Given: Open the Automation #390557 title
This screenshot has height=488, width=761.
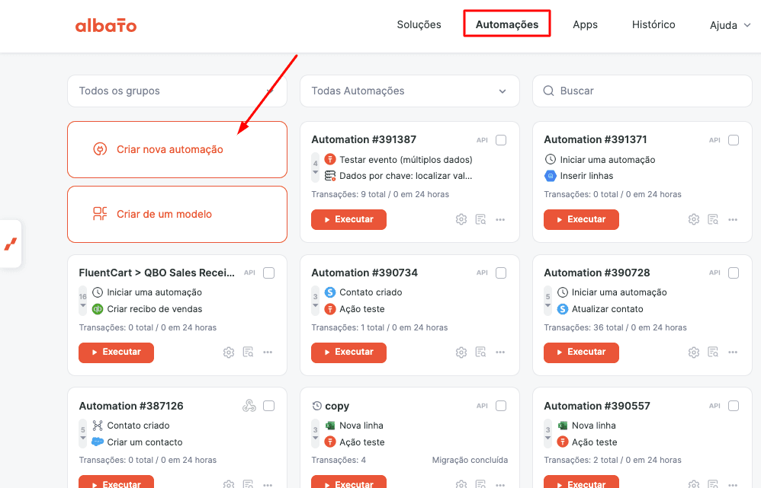Looking at the screenshot, I should click(x=597, y=406).
